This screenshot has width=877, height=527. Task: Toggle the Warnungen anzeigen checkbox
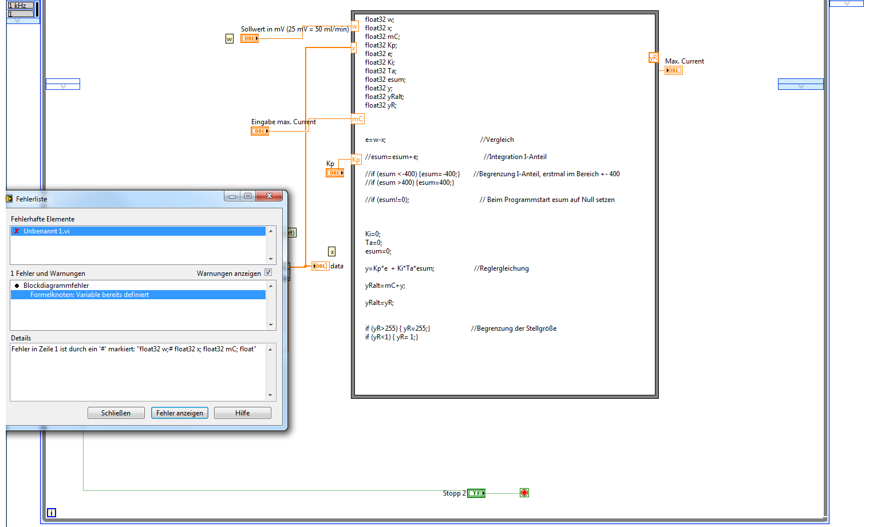point(268,272)
